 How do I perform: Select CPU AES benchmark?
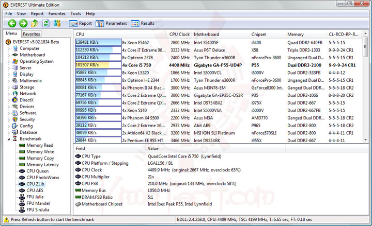(35, 190)
